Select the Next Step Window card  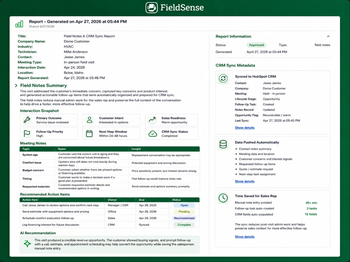pyautogui.click(x=111, y=134)
